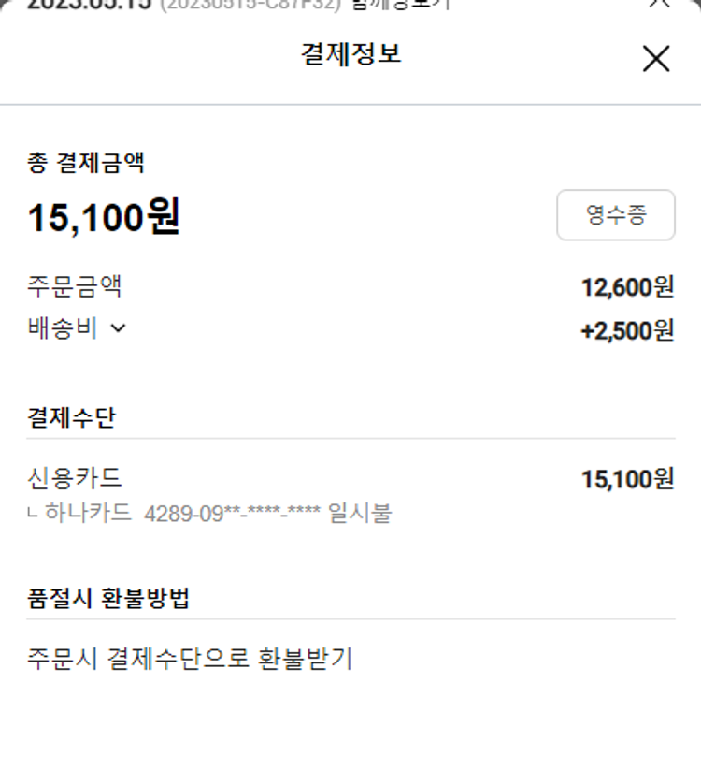Click the 결제정보 header title
The image size is (701, 771).
tap(350, 54)
